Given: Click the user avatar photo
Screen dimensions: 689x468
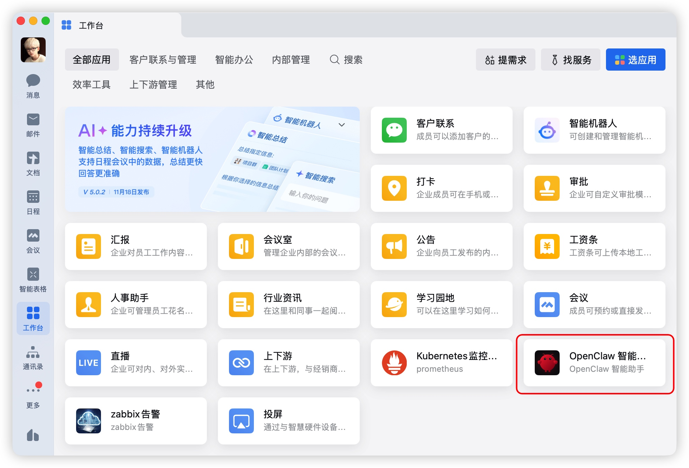Looking at the screenshot, I should point(33,50).
